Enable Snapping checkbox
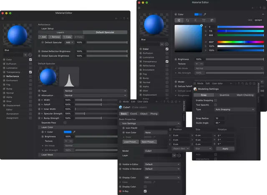Screen dimensions: 267x195 pyautogui.click(x=216, y=100)
